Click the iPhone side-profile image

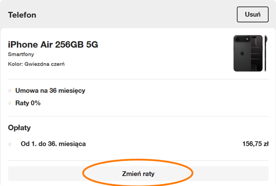[x=265, y=53]
